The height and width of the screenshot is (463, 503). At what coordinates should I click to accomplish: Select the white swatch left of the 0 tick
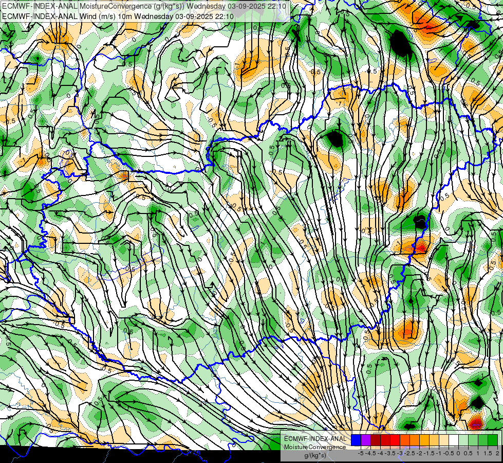[454, 440]
